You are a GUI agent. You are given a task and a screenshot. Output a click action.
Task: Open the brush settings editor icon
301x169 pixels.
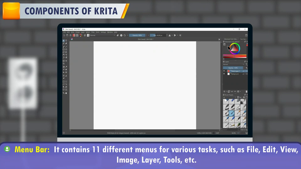pos(85,35)
